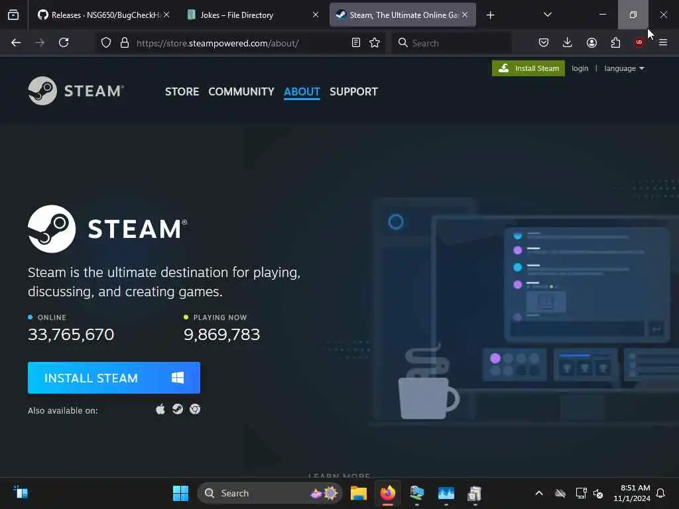
Task: Expand the list all tabs dropdown
Action: [x=547, y=15]
